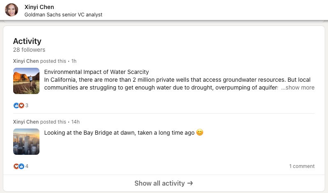Image resolution: width=328 pixels, height=193 pixels.
Task: Click the smiley emoji in Bay Bridge post
Action: tap(200, 133)
